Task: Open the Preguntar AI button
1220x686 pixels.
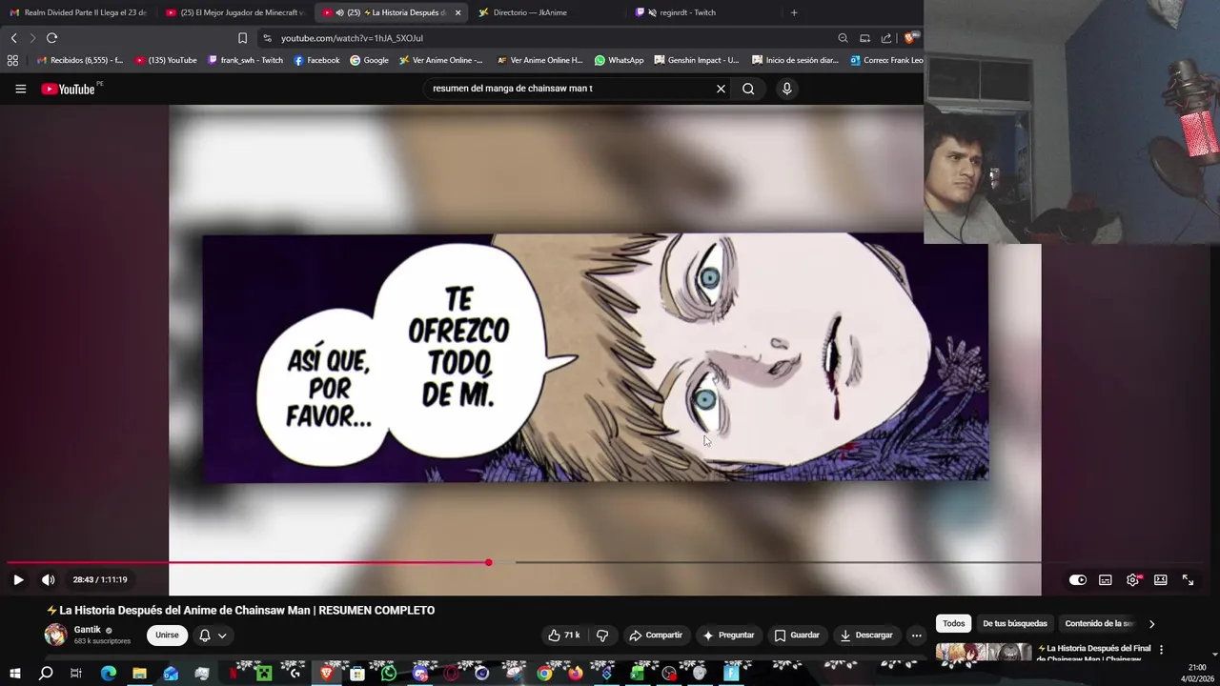Action: click(x=729, y=636)
